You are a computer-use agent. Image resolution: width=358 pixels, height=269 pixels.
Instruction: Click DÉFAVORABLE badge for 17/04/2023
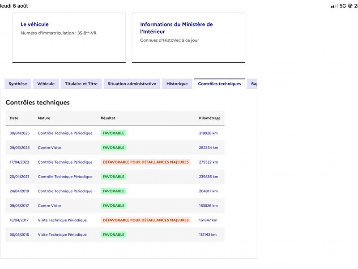(146, 162)
